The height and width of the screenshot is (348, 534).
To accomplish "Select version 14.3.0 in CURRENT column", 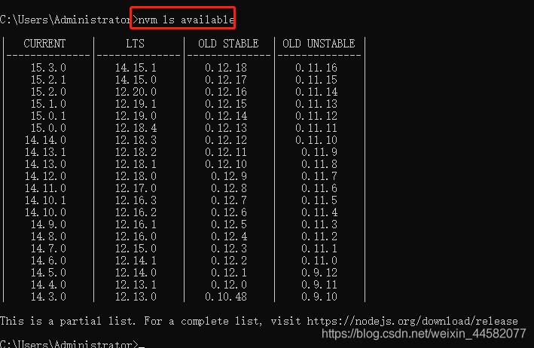I will tap(48, 297).
